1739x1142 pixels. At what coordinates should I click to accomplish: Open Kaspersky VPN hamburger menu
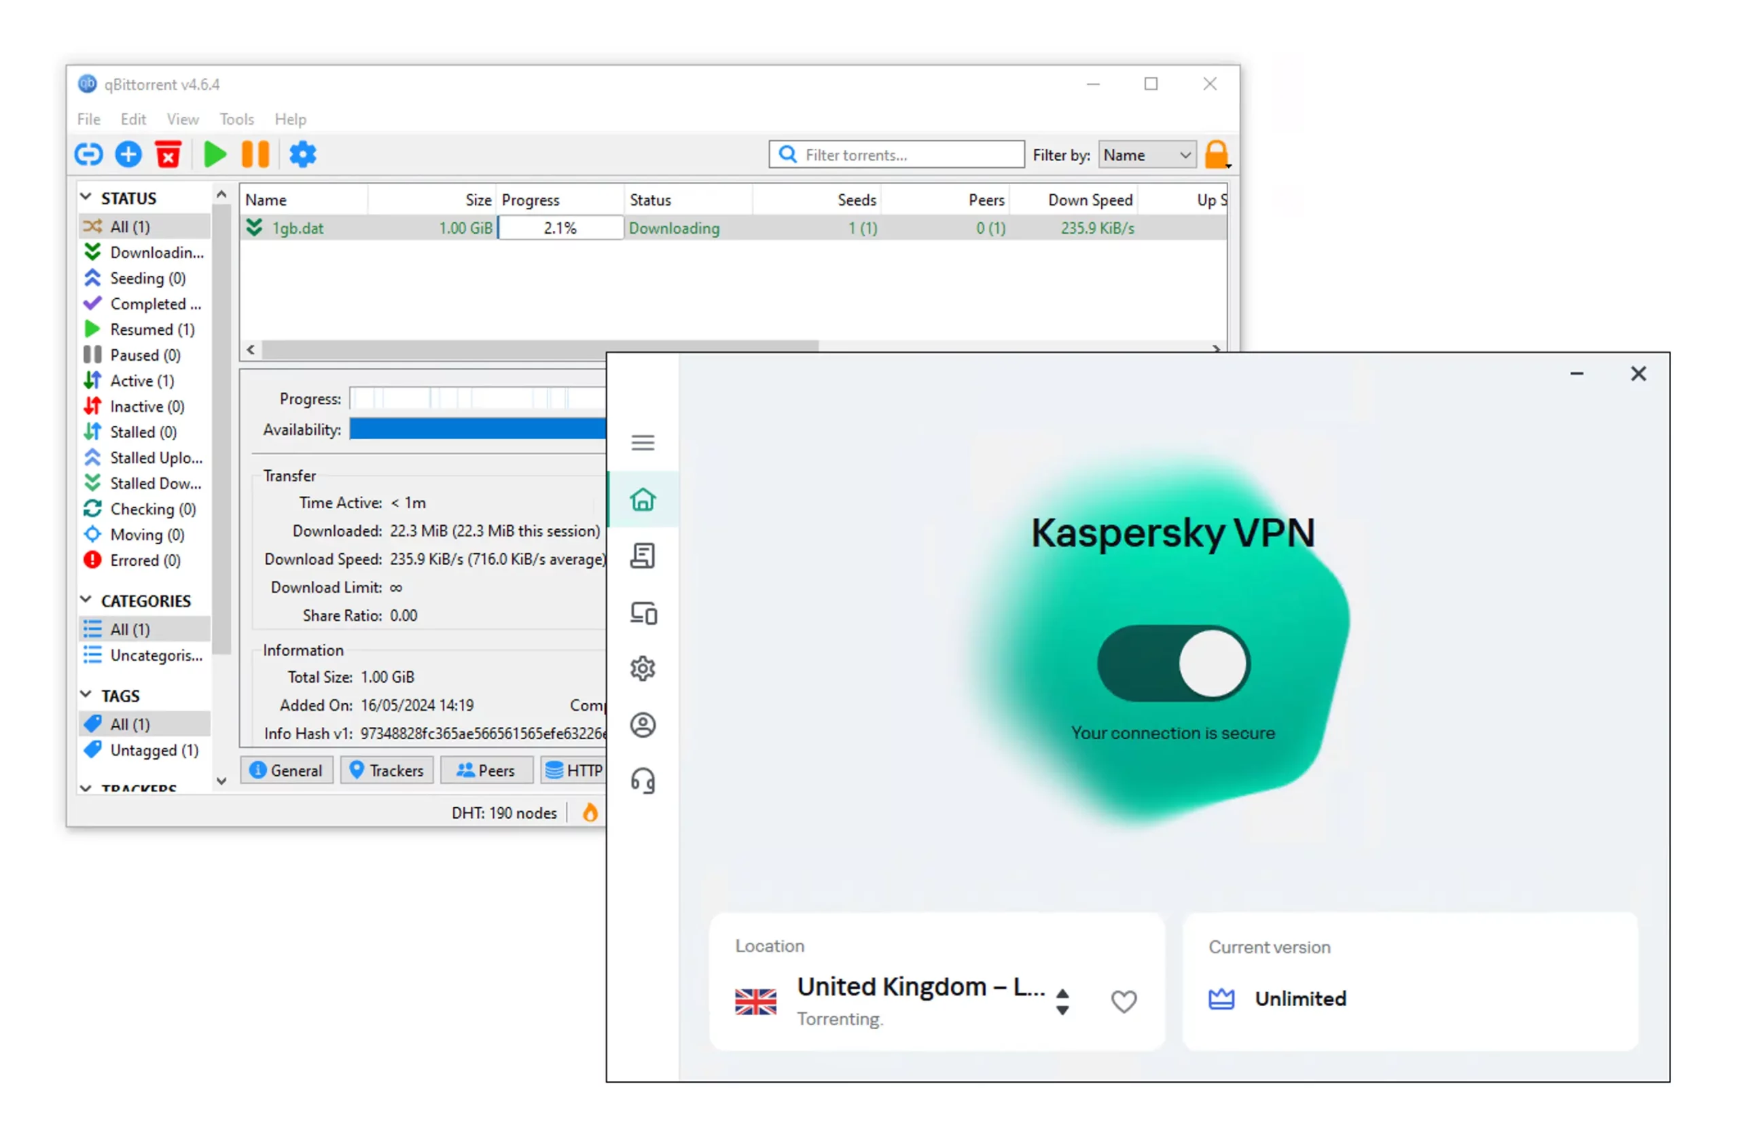(x=642, y=442)
